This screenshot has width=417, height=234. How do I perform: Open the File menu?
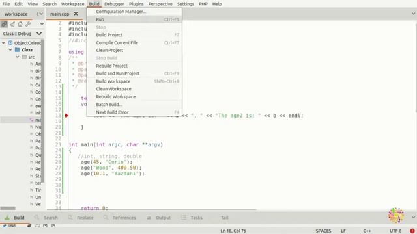(x=6, y=4)
